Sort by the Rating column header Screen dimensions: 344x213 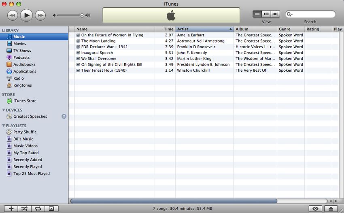[x=319, y=29]
